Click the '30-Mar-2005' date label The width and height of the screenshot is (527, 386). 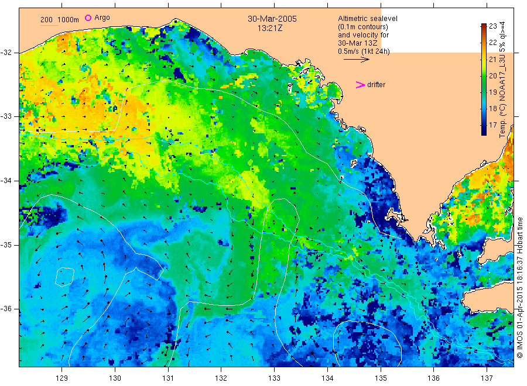272,19
